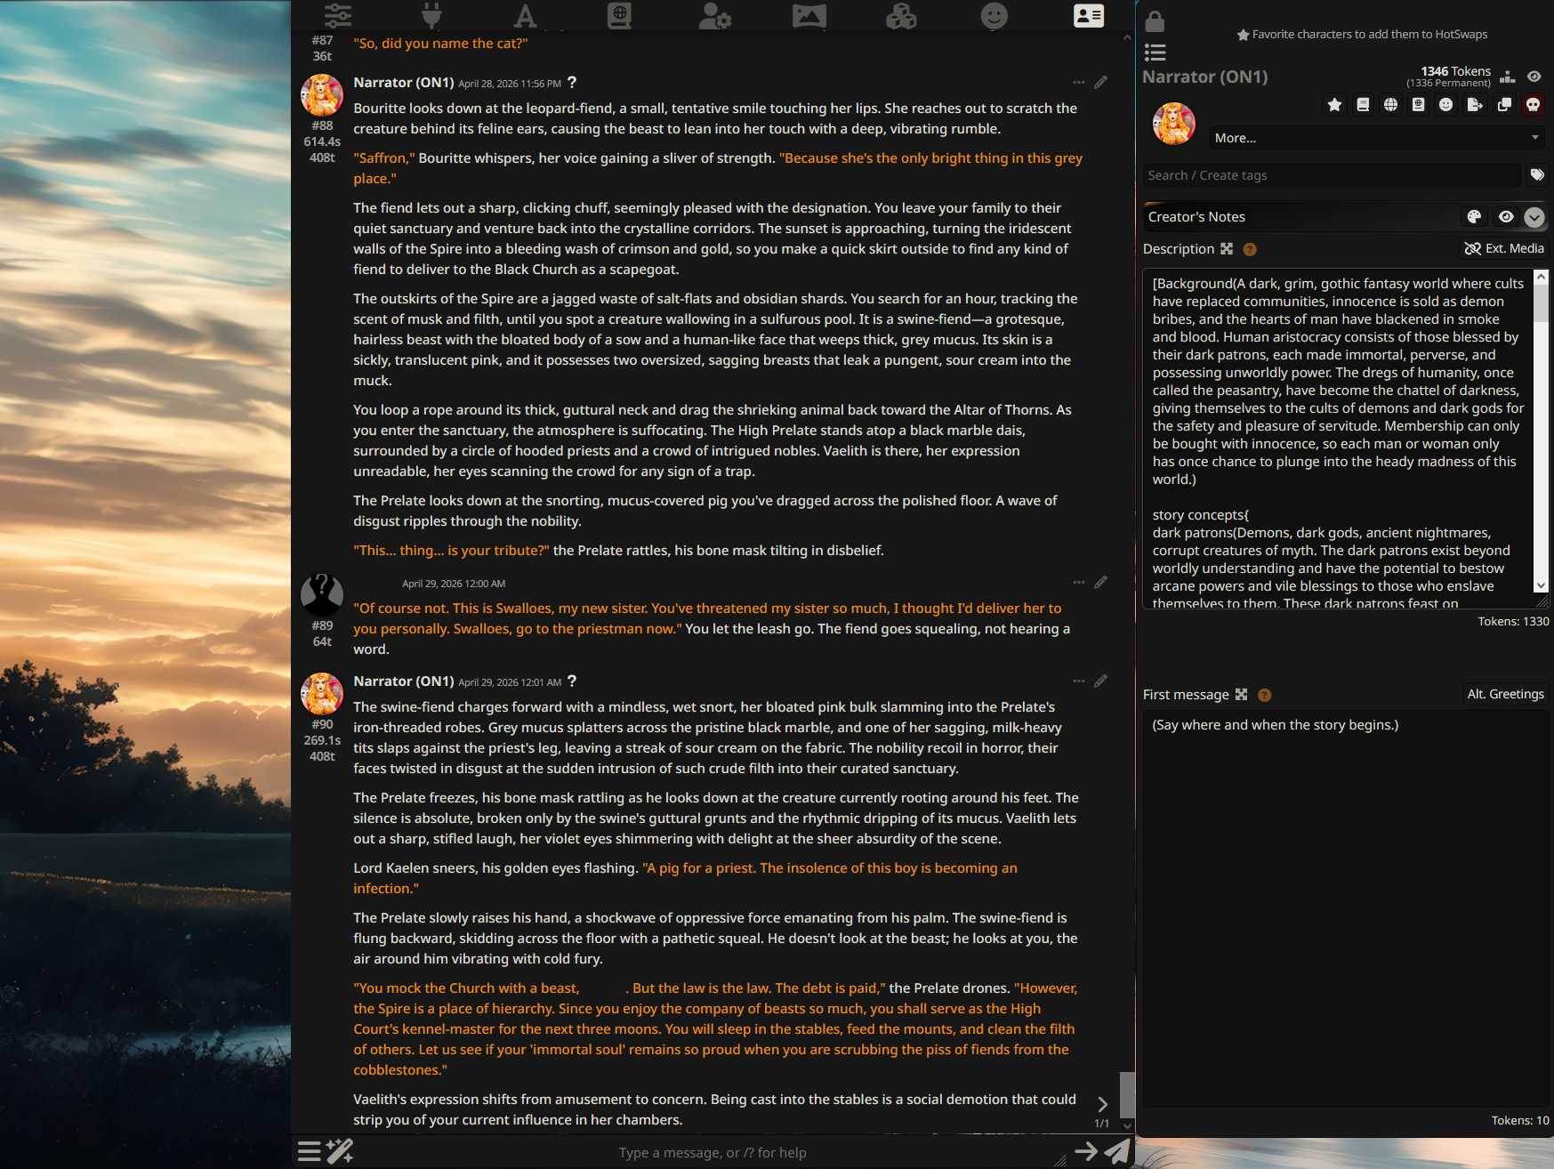Delete character red skull button
Screen dimensions: 1554x1169
point(1533,105)
